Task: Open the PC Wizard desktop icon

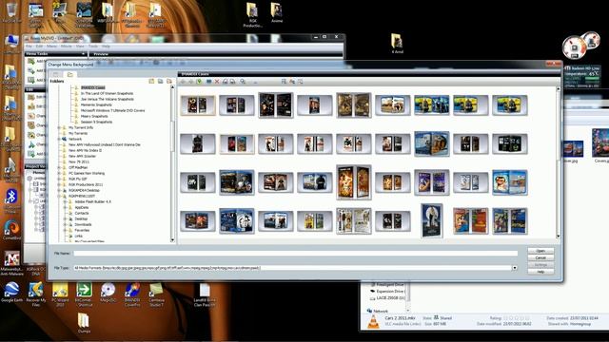Action: point(60,294)
